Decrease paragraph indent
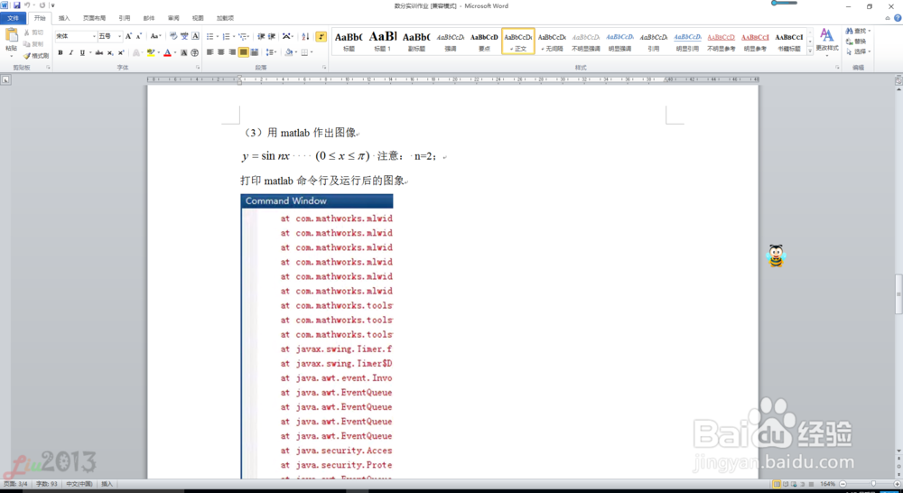The width and height of the screenshot is (903, 493). pos(261,36)
